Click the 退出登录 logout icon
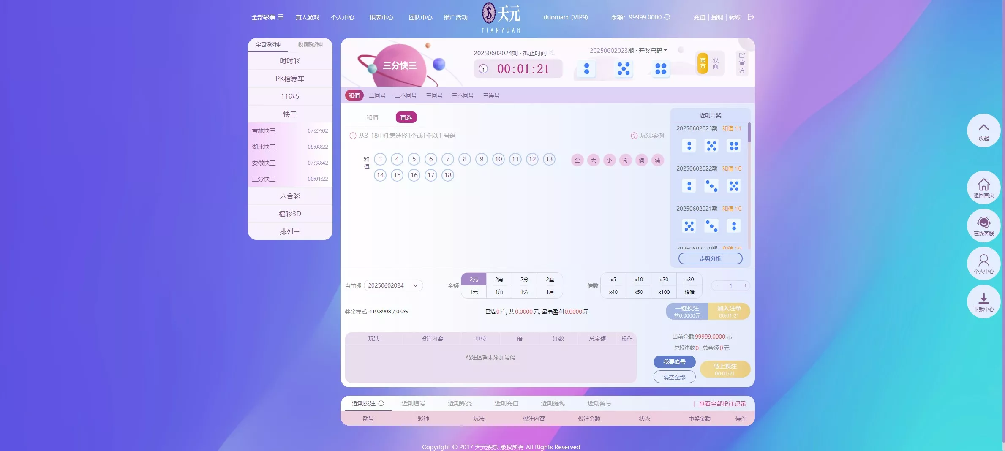This screenshot has height=451, width=1005. click(751, 17)
